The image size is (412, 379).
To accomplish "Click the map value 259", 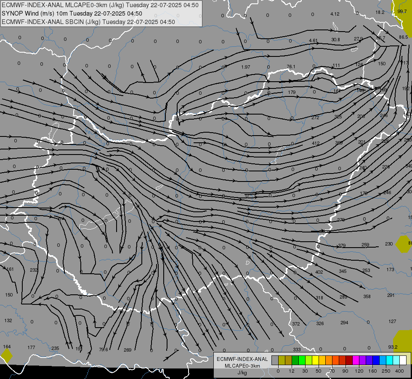I will (x=365, y=245).
